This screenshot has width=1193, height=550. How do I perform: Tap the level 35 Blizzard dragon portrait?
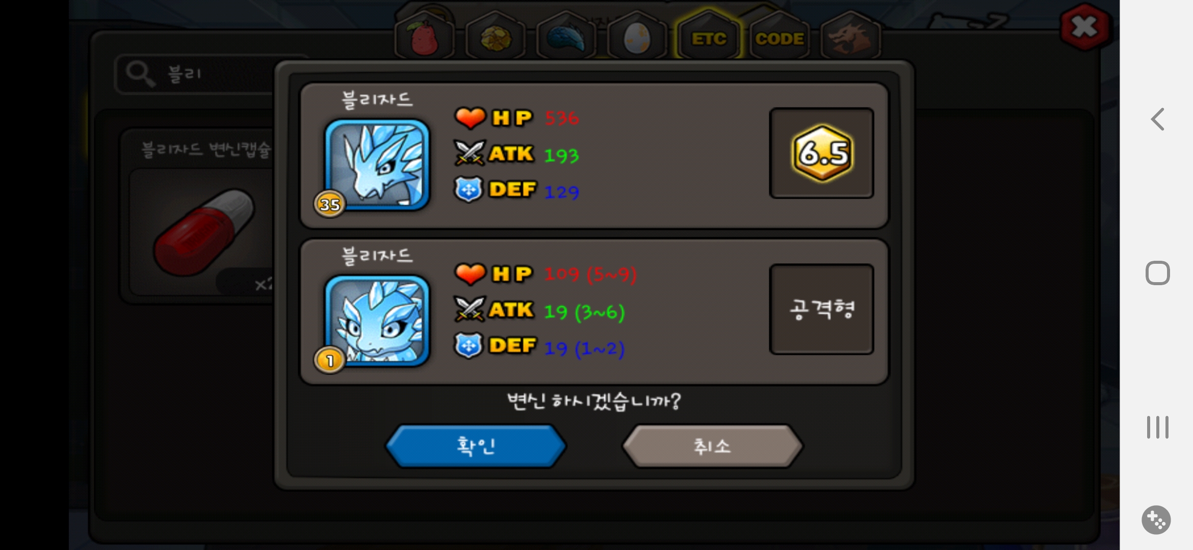click(x=377, y=165)
